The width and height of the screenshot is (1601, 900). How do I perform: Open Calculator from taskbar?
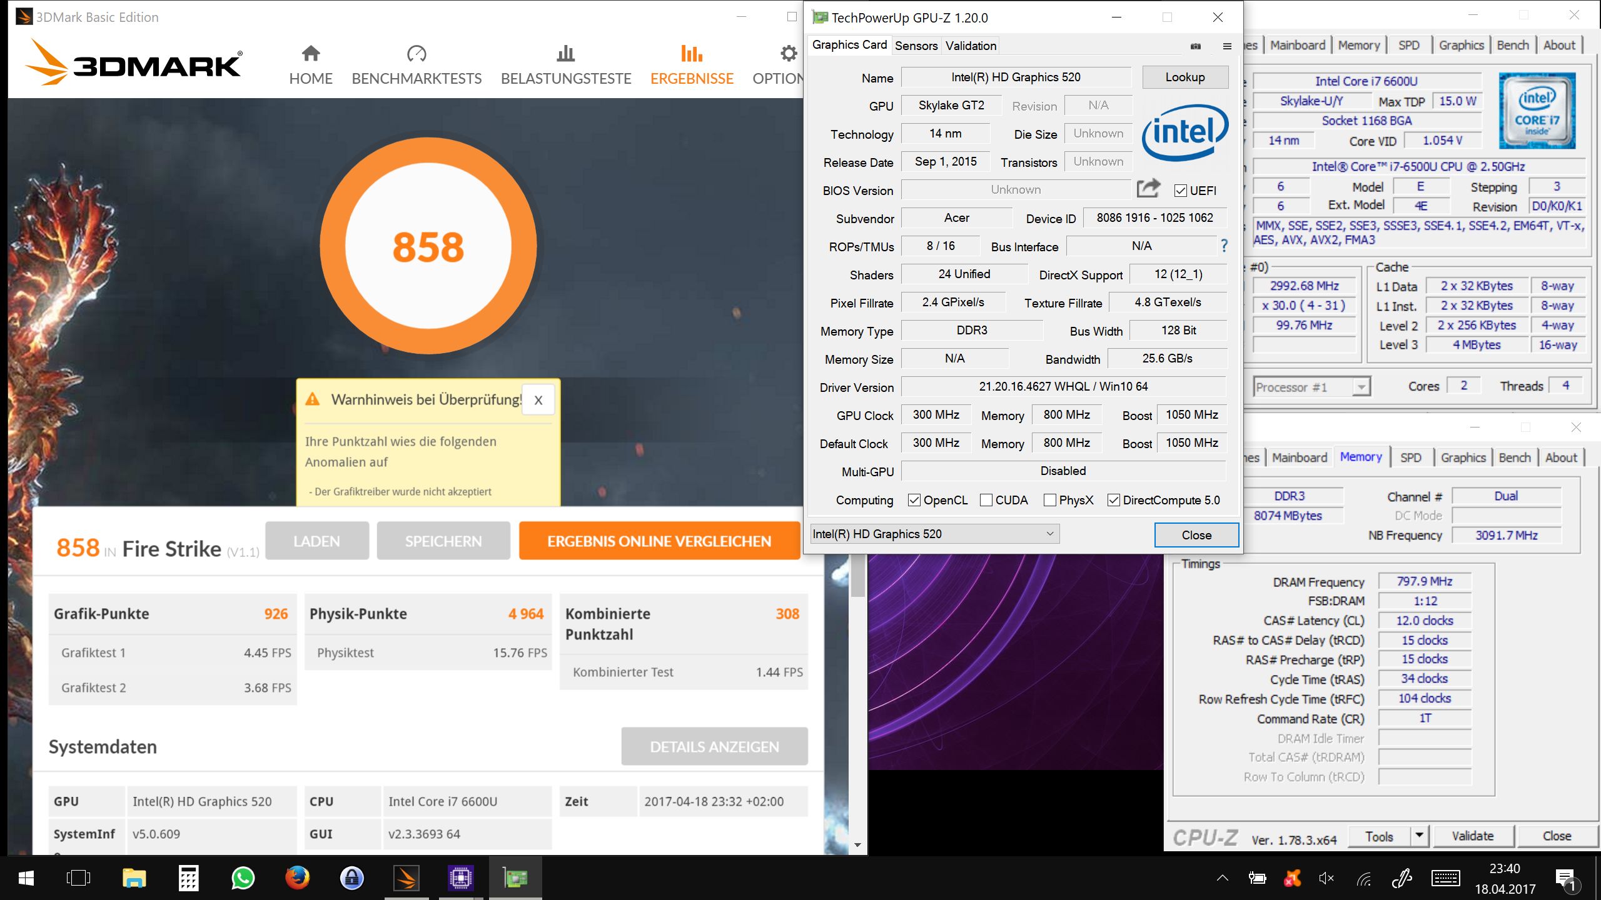[x=188, y=878]
